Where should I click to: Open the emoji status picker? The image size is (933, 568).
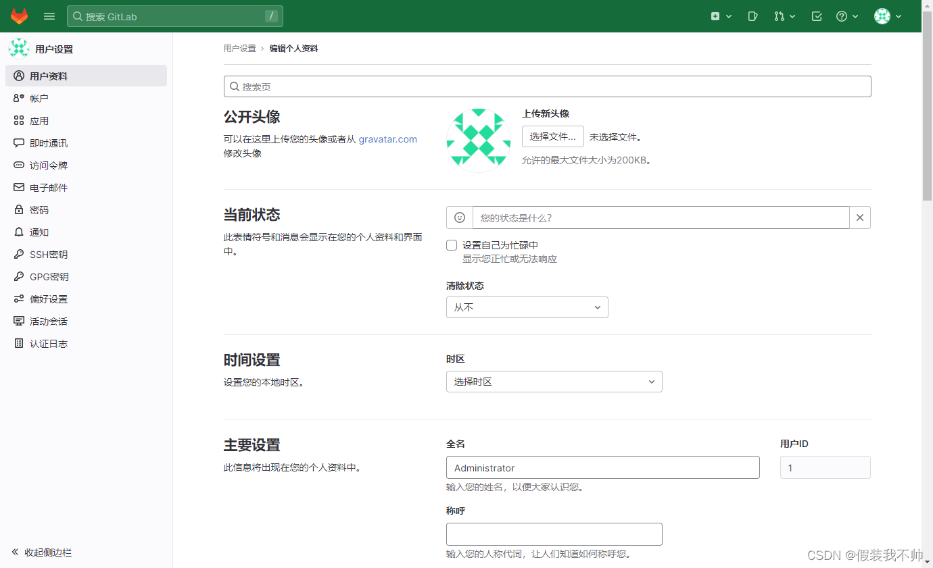(x=459, y=217)
